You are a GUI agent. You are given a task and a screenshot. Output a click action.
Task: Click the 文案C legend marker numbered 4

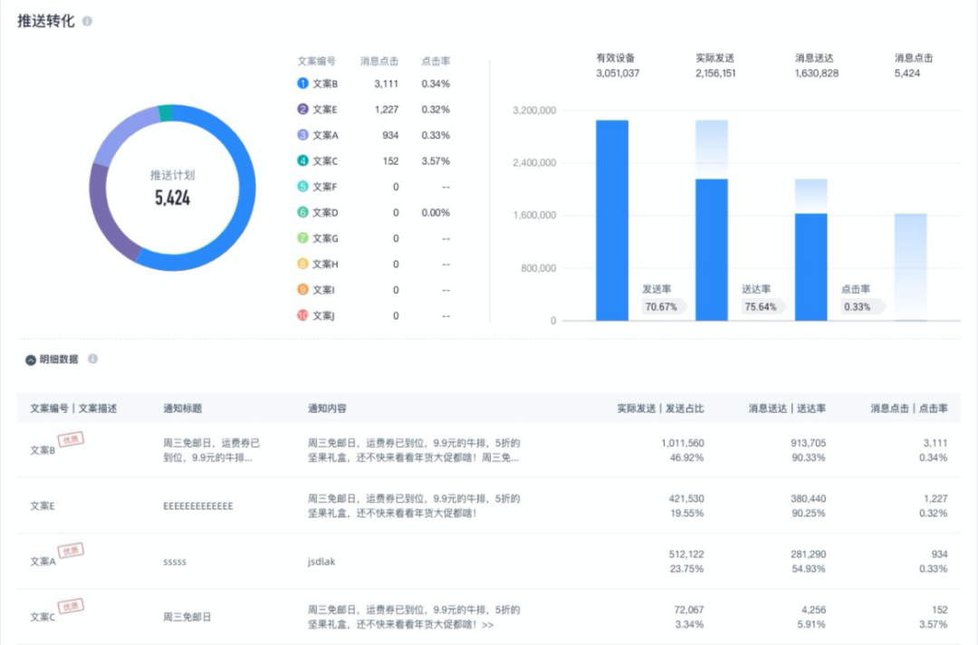click(x=302, y=160)
